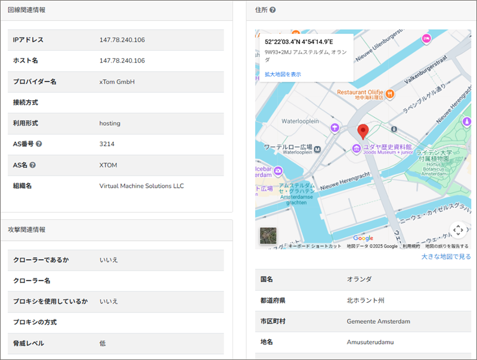Switch to satellite view thumbnail

coord(268,237)
